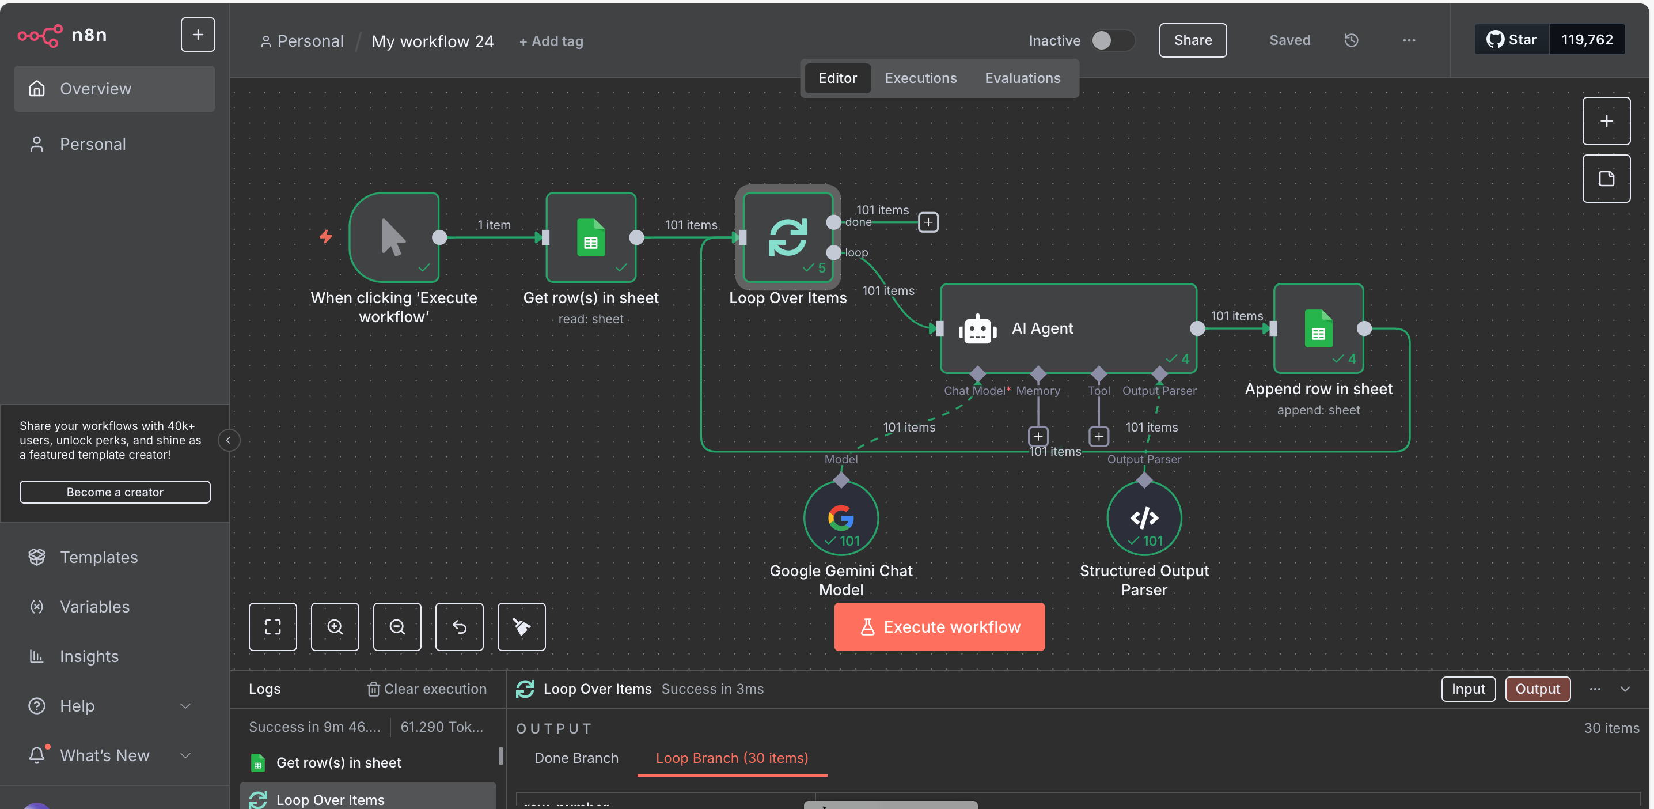
Task: Click AI Agent output connector handle
Action: pos(1197,328)
